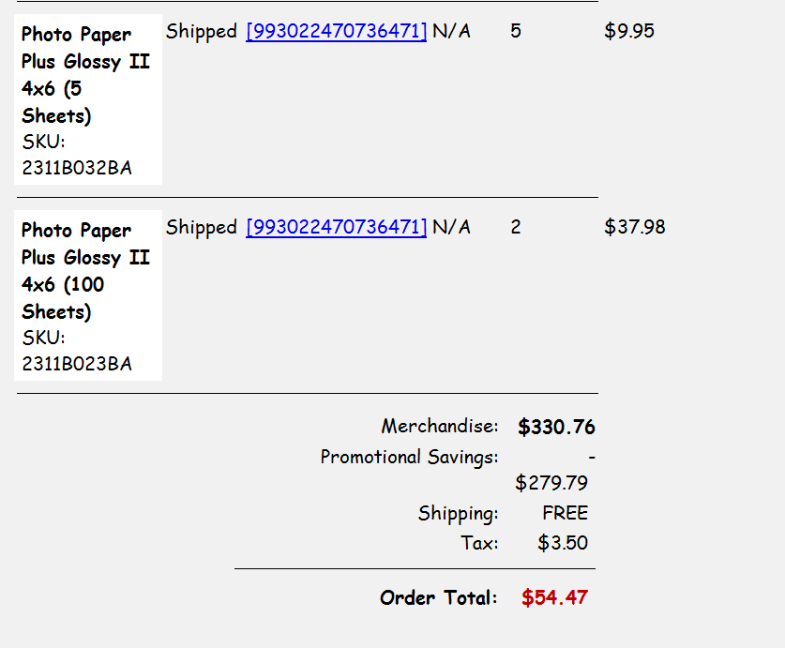Click the $279.79 savings amount
This screenshot has width=785, height=648.
[x=551, y=483]
